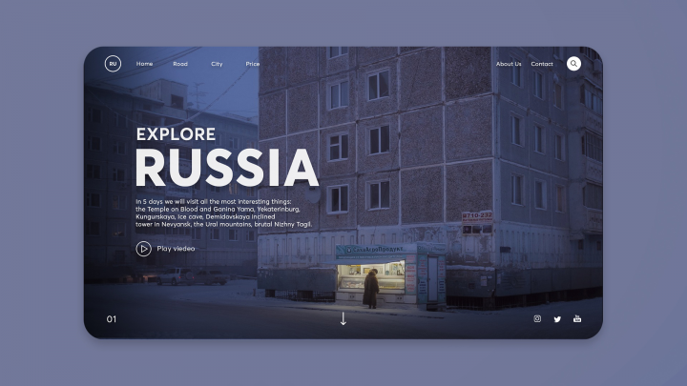Open the Twitter bird icon
The height and width of the screenshot is (386, 687).
point(557,319)
